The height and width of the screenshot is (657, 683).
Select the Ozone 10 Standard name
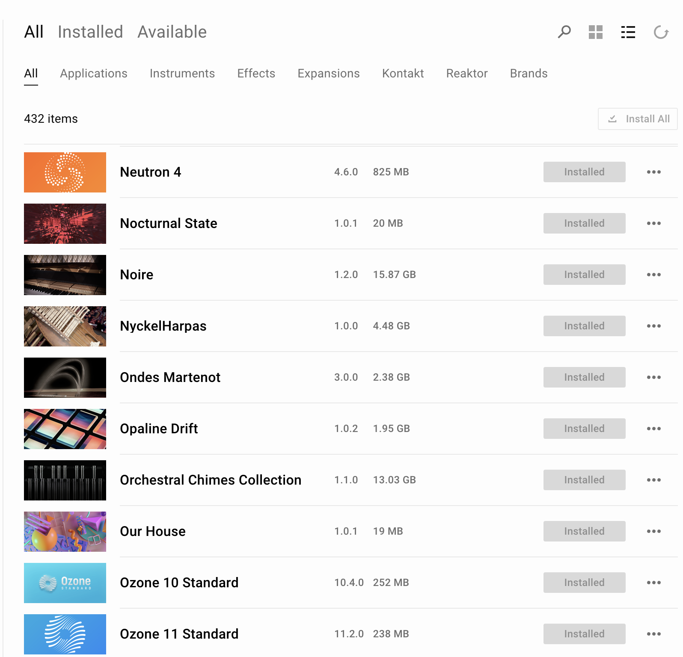click(179, 583)
